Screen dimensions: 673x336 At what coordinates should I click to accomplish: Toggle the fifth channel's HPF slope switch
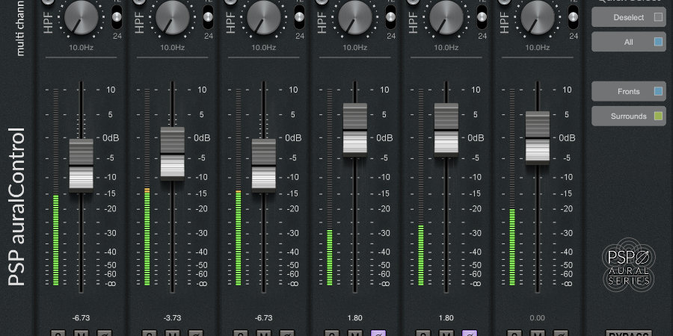pyautogui.click(x=482, y=17)
